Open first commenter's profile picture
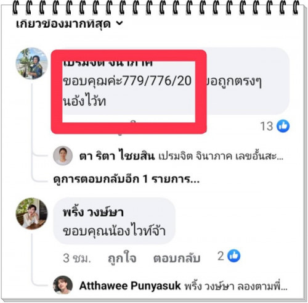Image resolution: width=308 pixels, height=303 pixels. click(32, 64)
